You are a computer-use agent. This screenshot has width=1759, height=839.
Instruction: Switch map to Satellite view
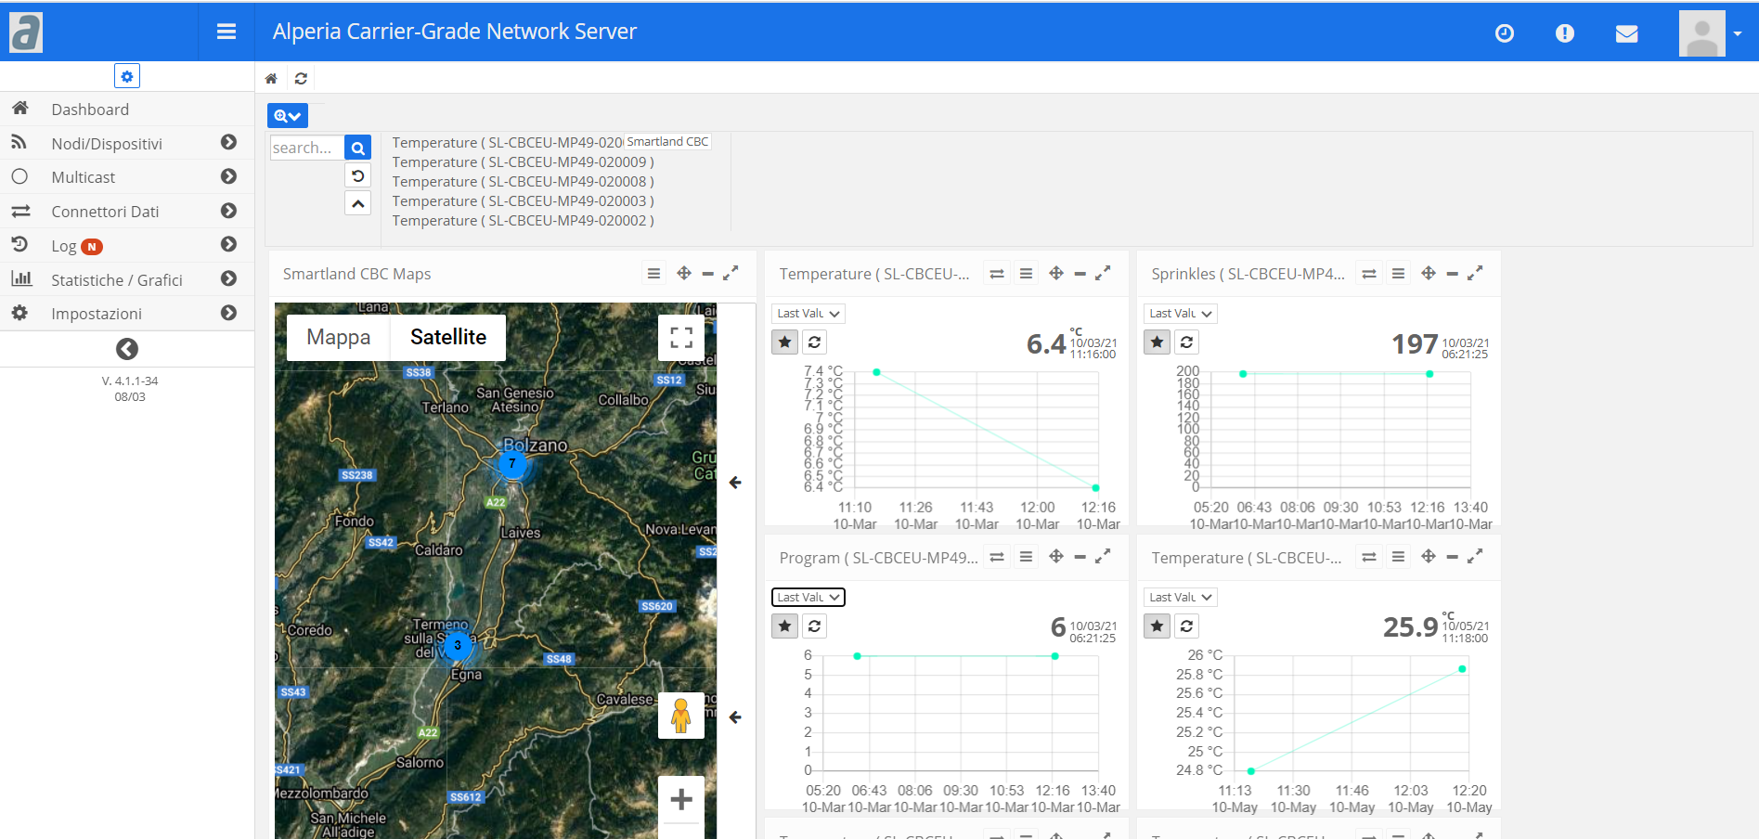[448, 337]
